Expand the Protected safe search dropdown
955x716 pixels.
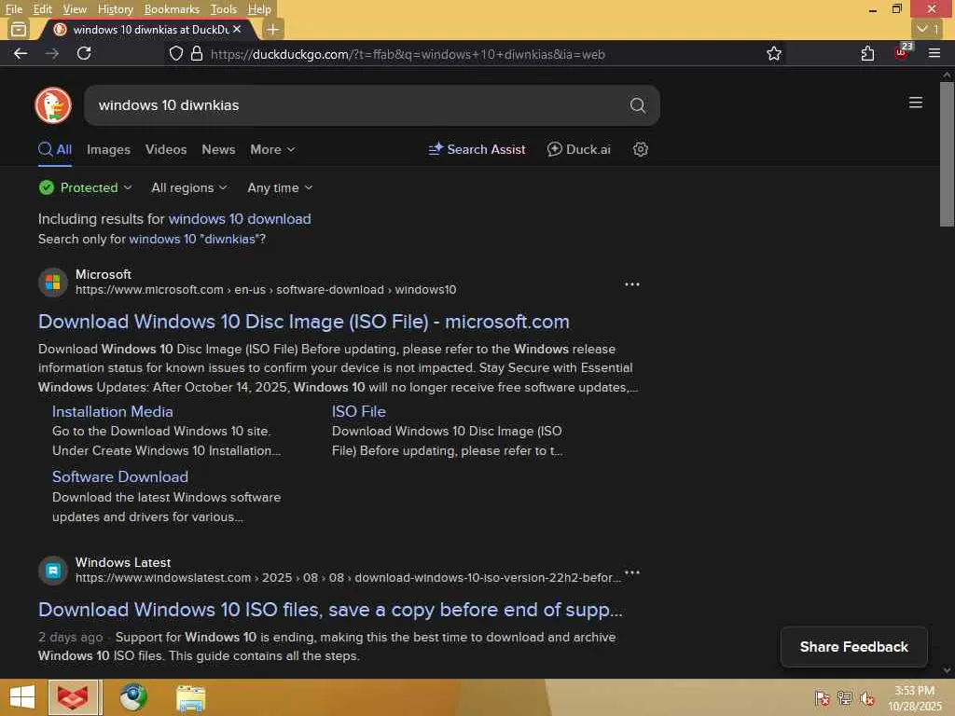coord(85,187)
